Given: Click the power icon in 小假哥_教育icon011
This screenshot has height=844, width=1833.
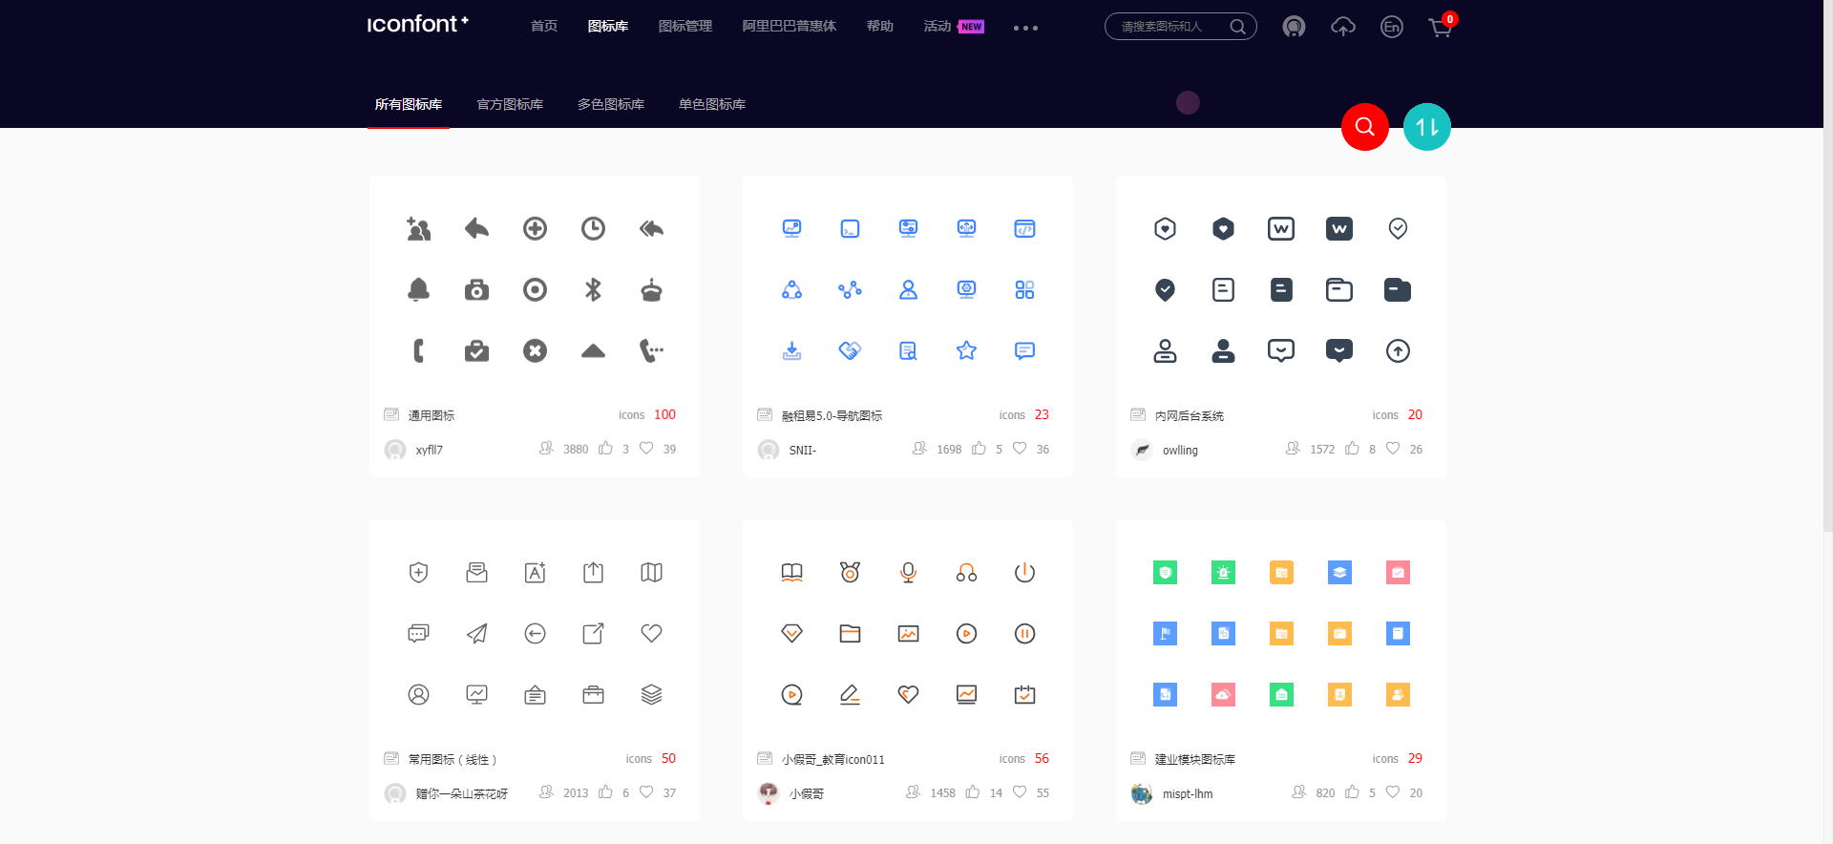Looking at the screenshot, I should (1024, 573).
